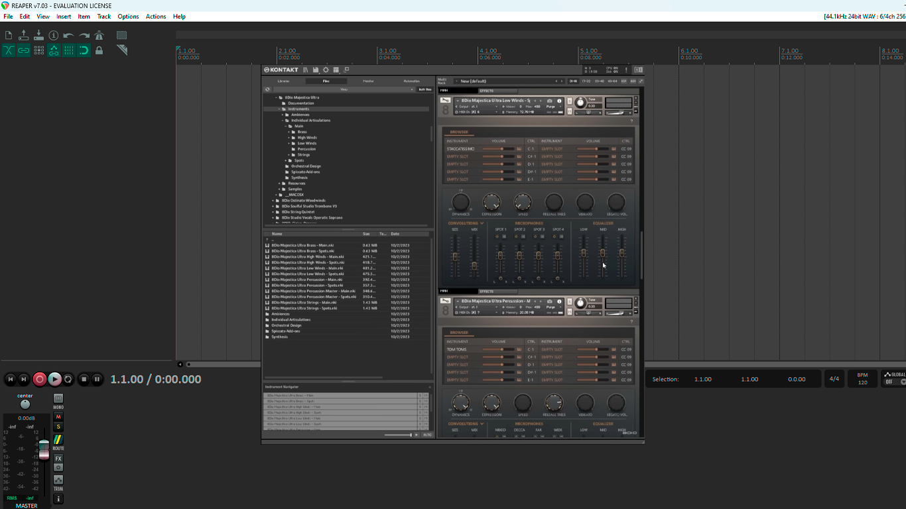Toggle grid lines icon in toolbar
906x509 pixels.
point(69,50)
